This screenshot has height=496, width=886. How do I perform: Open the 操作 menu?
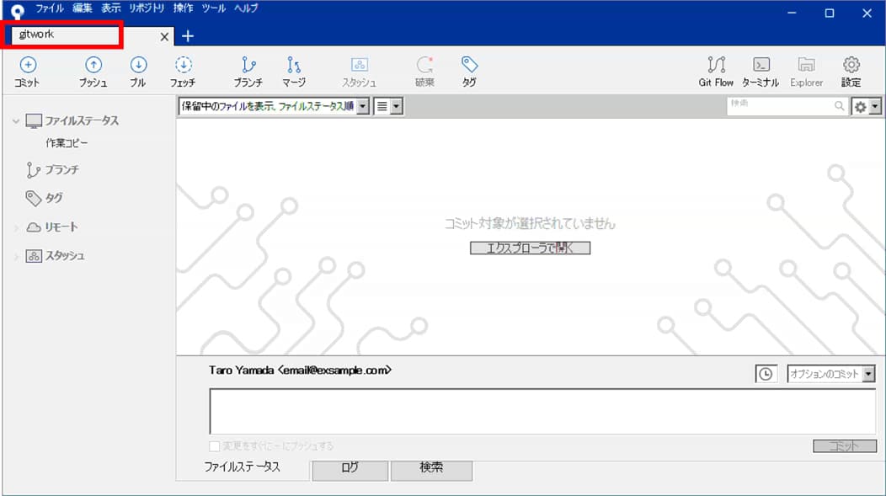(183, 8)
